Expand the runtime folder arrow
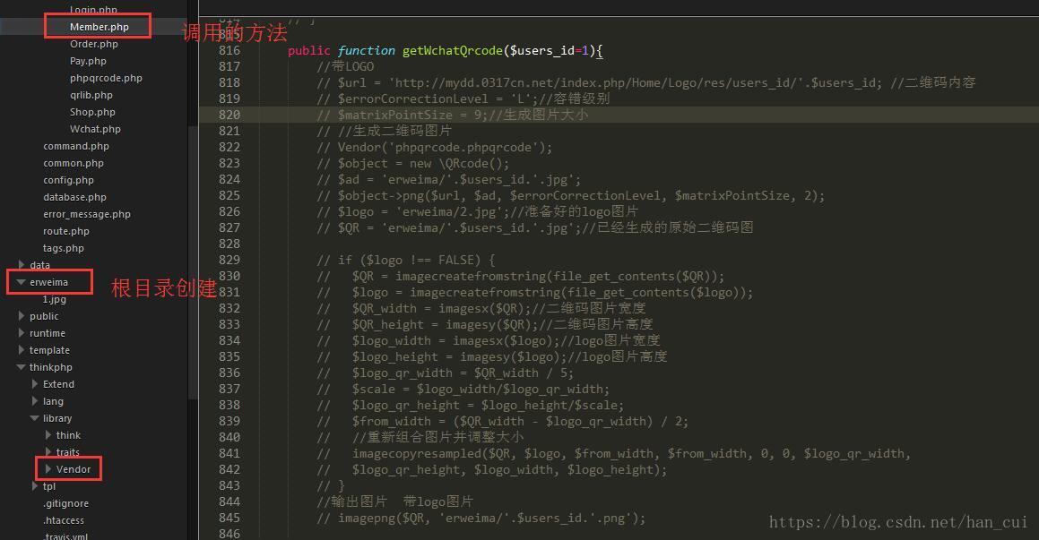 point(22,333)
